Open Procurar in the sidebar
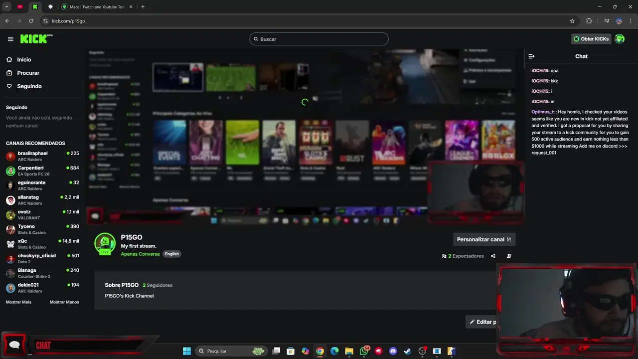The height and width of the screenshot is (359, 638). [28, 73]
